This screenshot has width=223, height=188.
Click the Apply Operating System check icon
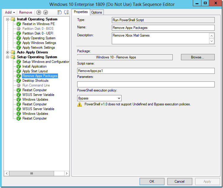(19, 38)
